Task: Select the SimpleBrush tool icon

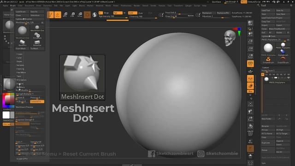Action: click(268, 60)
